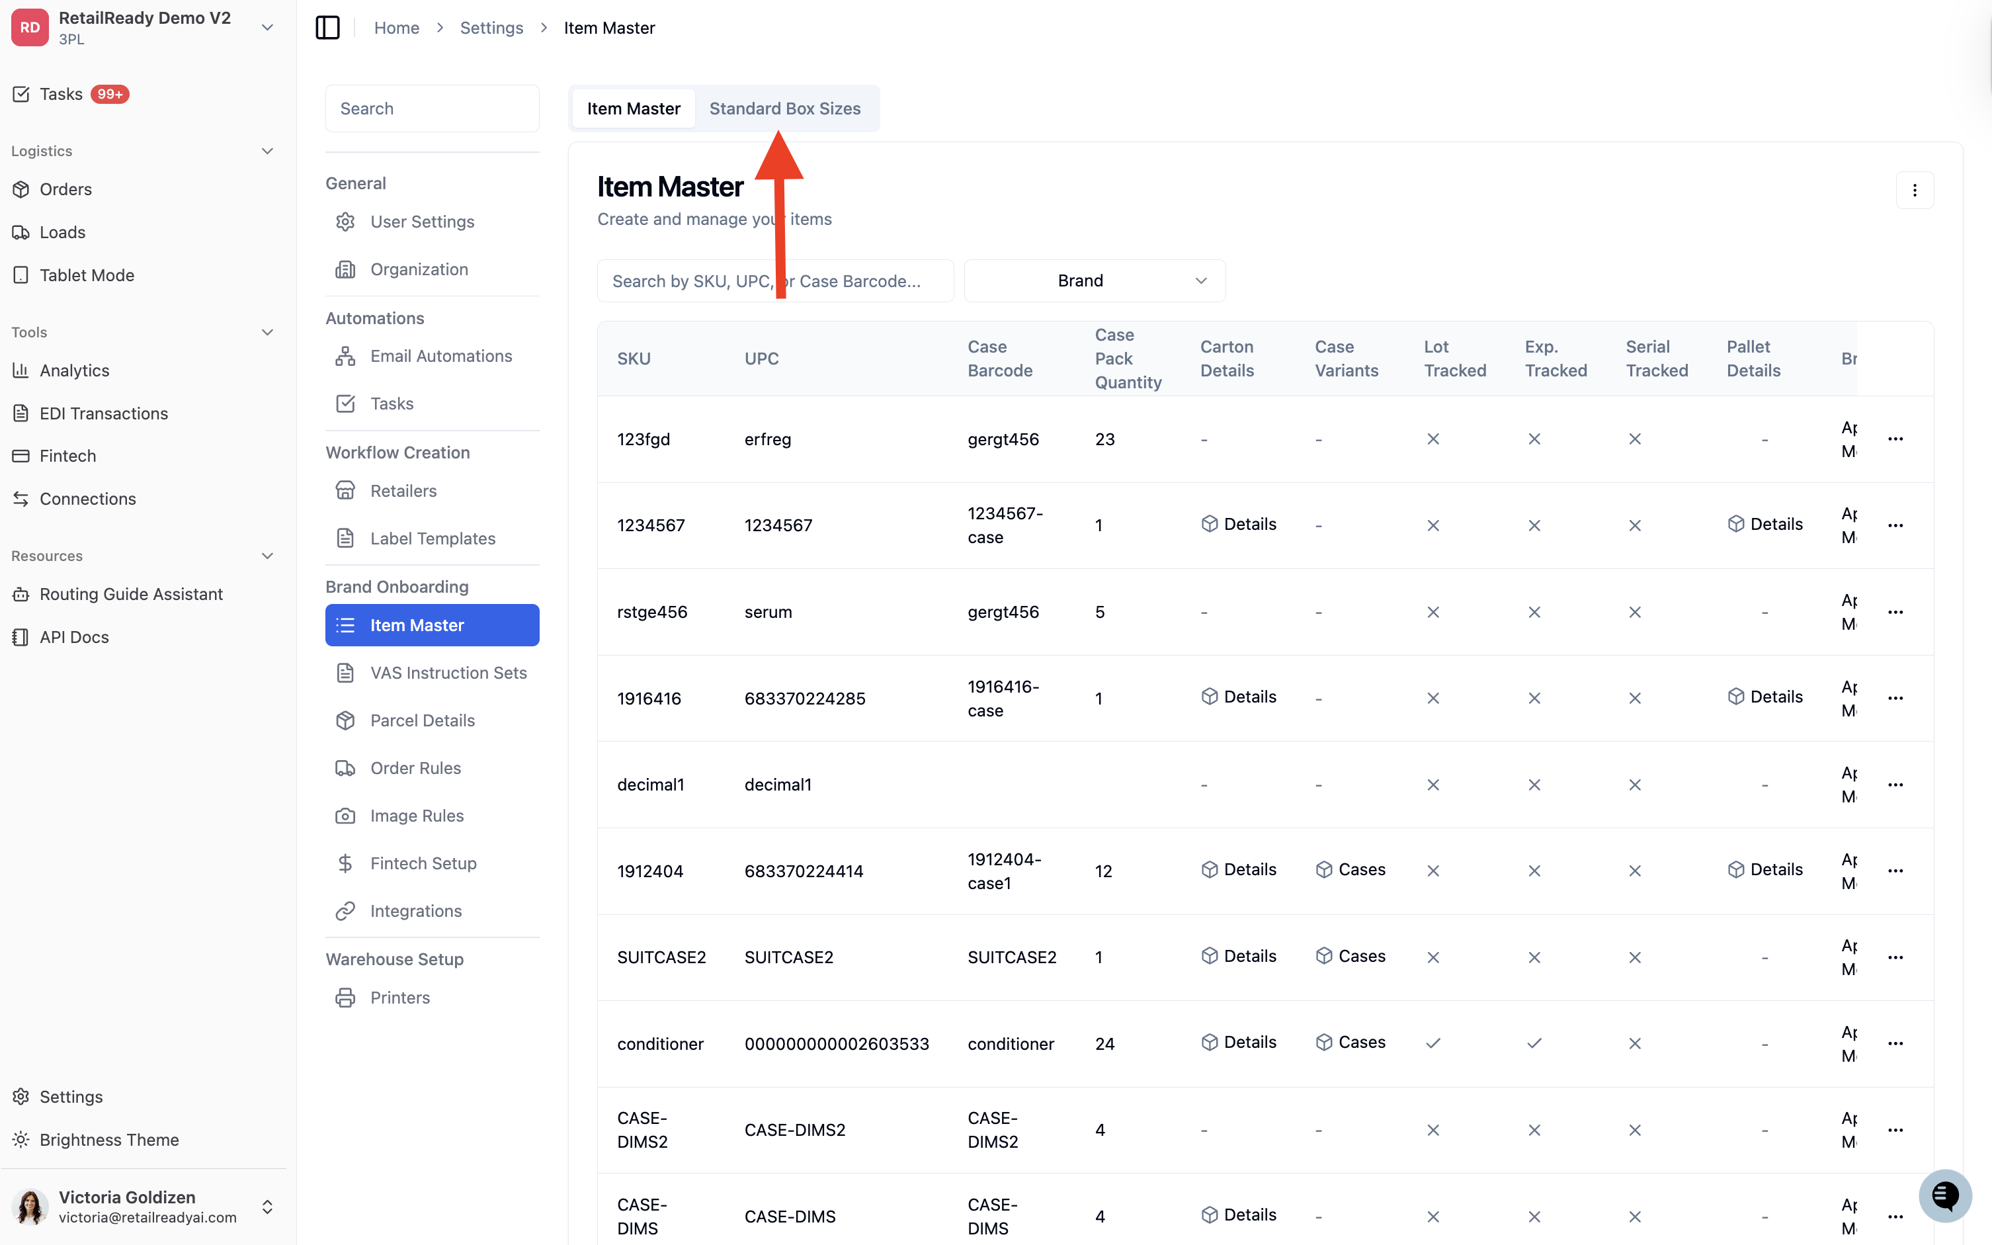Open row actions for SKU 123fgd
Viewport: 1992px width, 1245px height.
(x=1895, y=439)
